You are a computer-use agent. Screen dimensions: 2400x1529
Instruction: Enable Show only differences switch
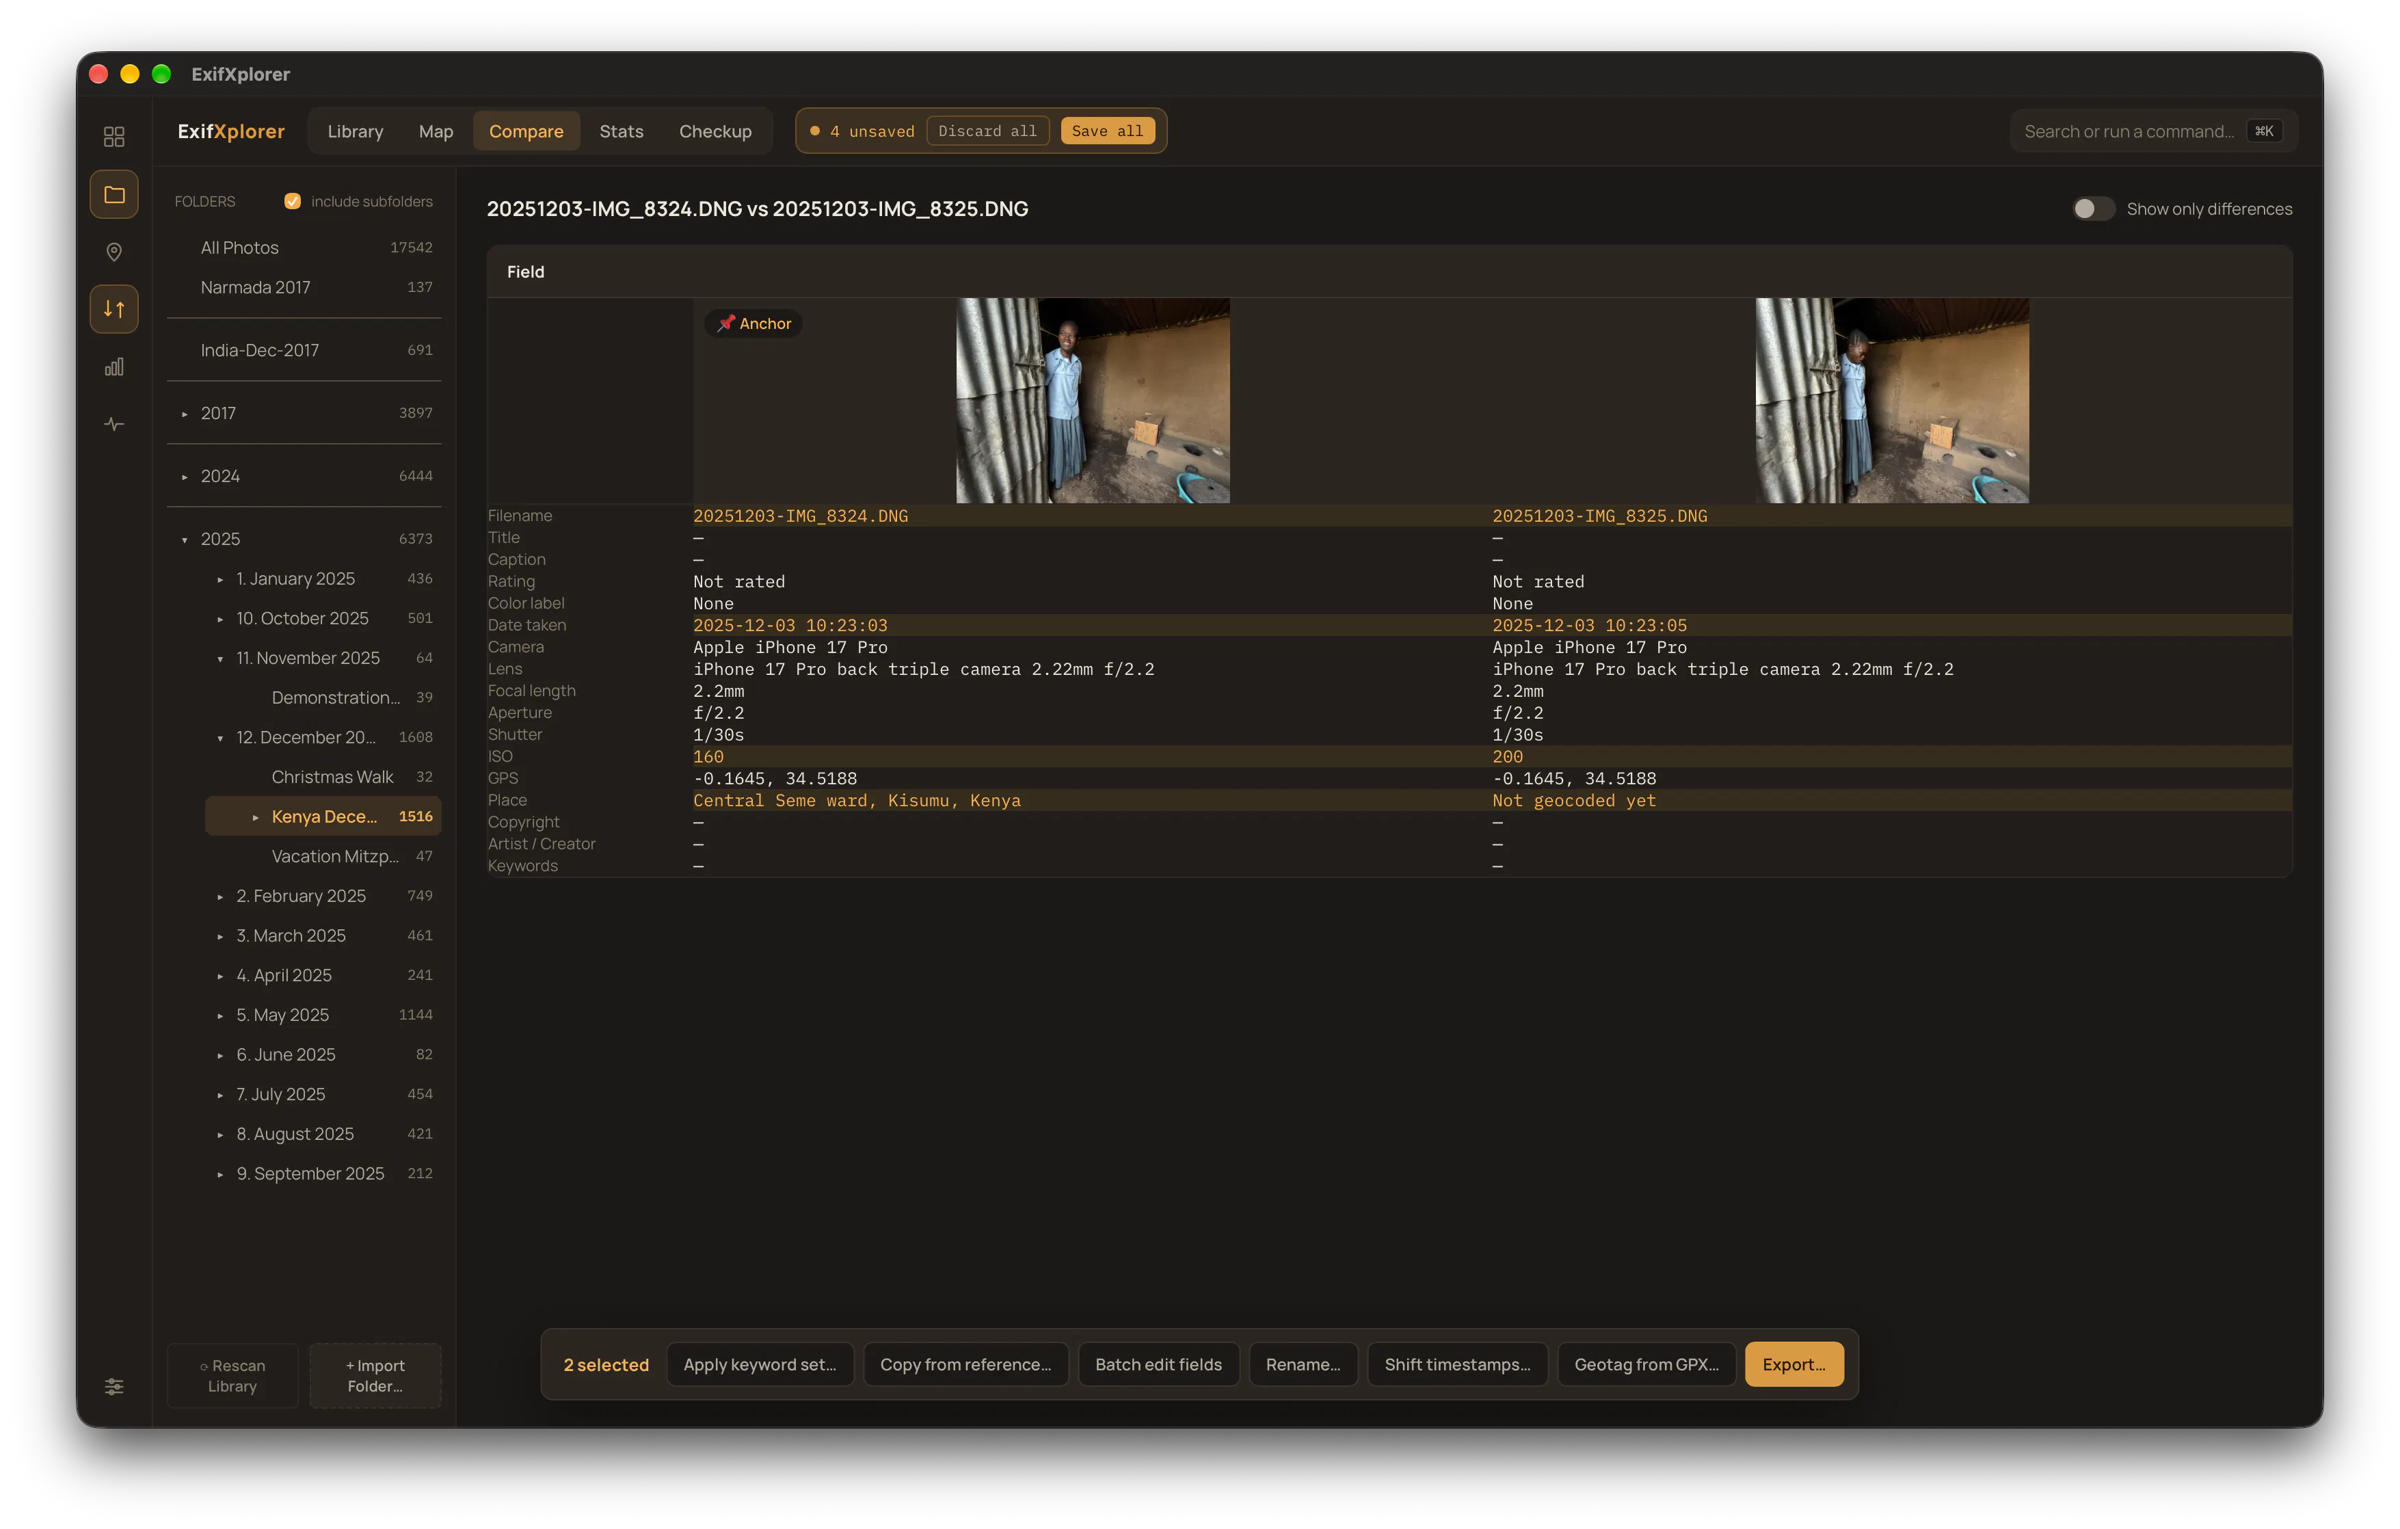point(2093,209)
